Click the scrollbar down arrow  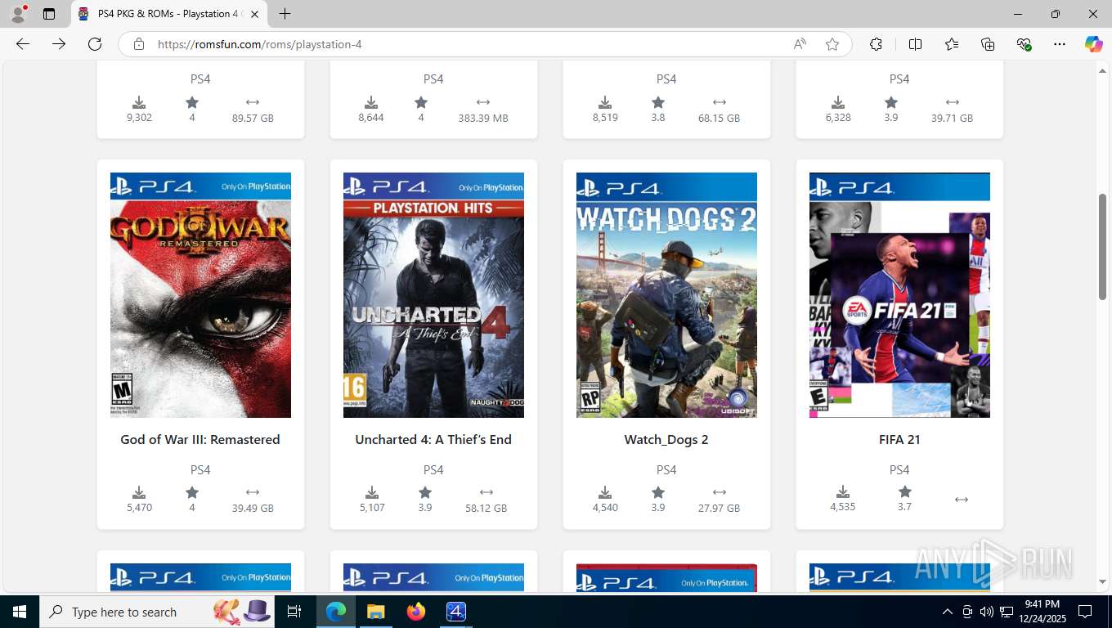tap(1103, 582)
